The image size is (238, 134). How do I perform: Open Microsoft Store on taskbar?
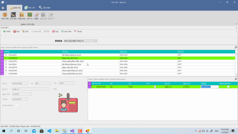[41, 131]
